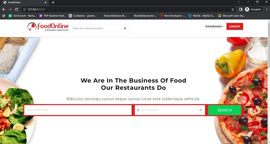This screenshot has width=270, height=144.
Task: Open the tab search chevron in title bar
Action: [x=239, y=2]
